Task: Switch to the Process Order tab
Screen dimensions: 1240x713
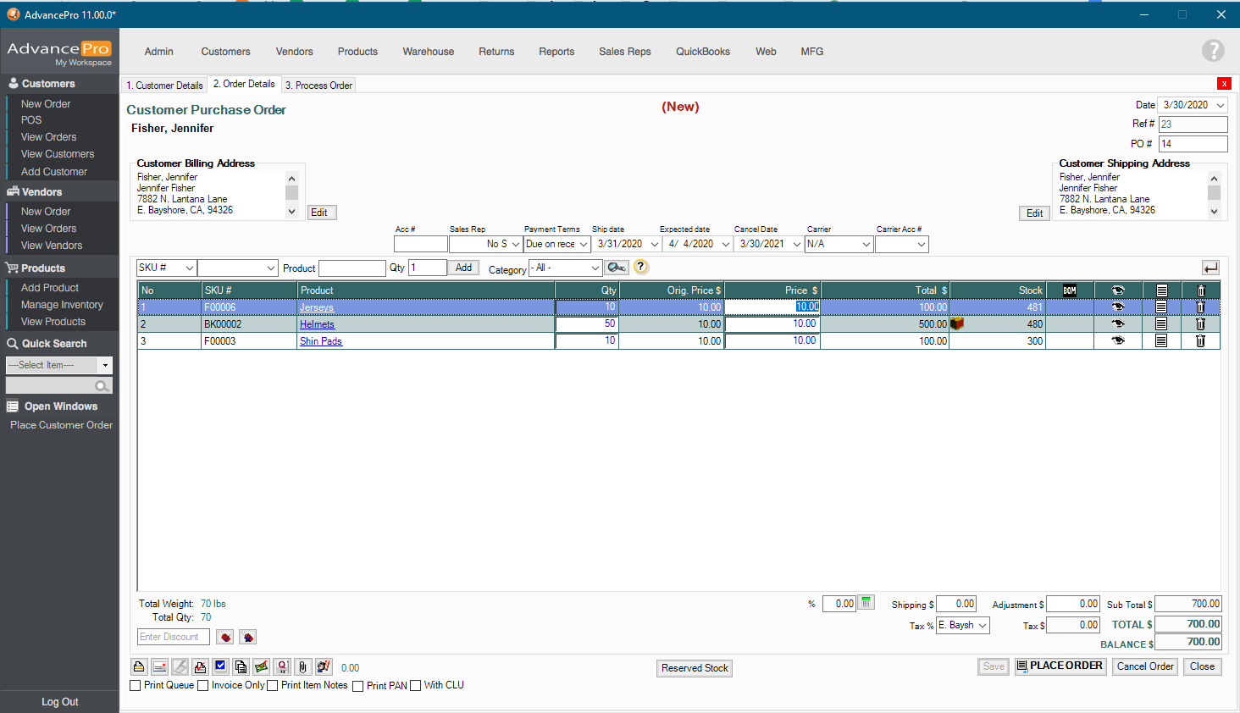Action: (x=318, y=86)
